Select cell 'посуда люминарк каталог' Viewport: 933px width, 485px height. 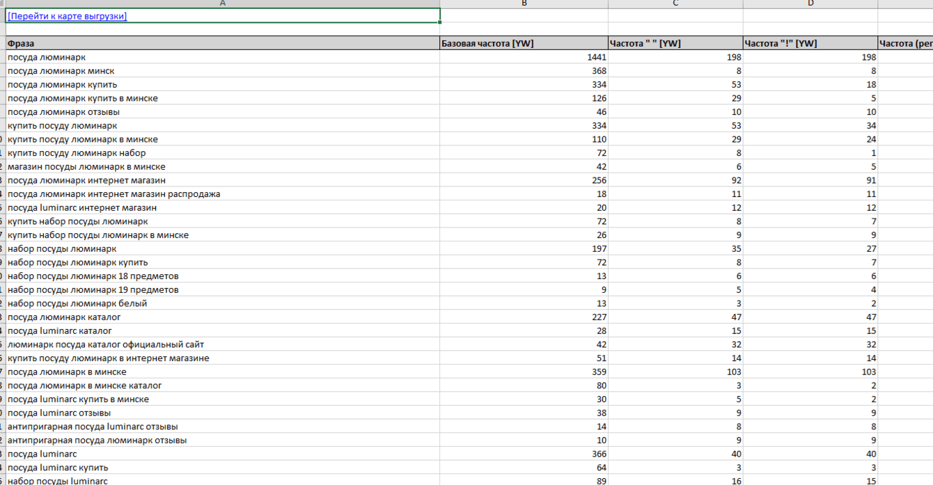click(223, 317)
